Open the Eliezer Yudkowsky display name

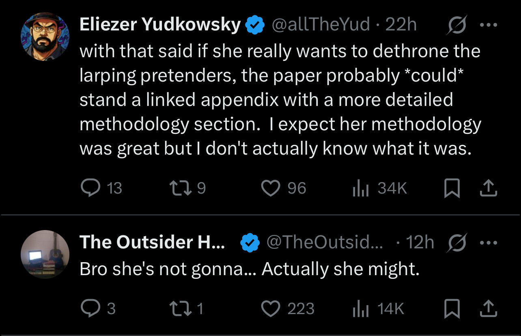pos(160,25)
